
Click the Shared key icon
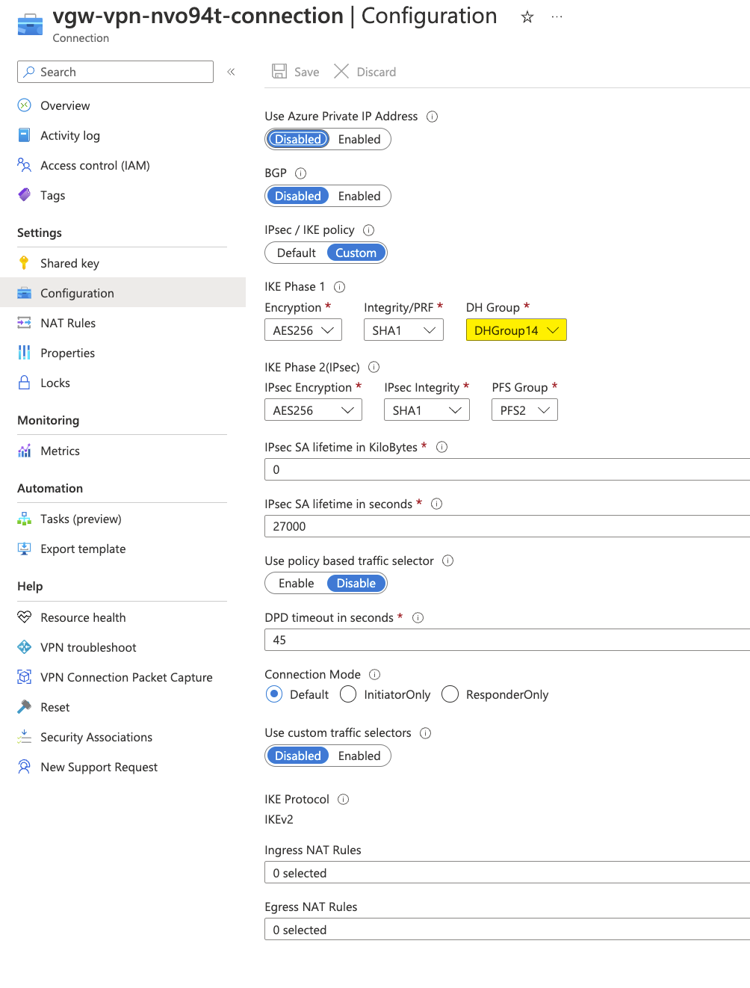coord(25,263)
